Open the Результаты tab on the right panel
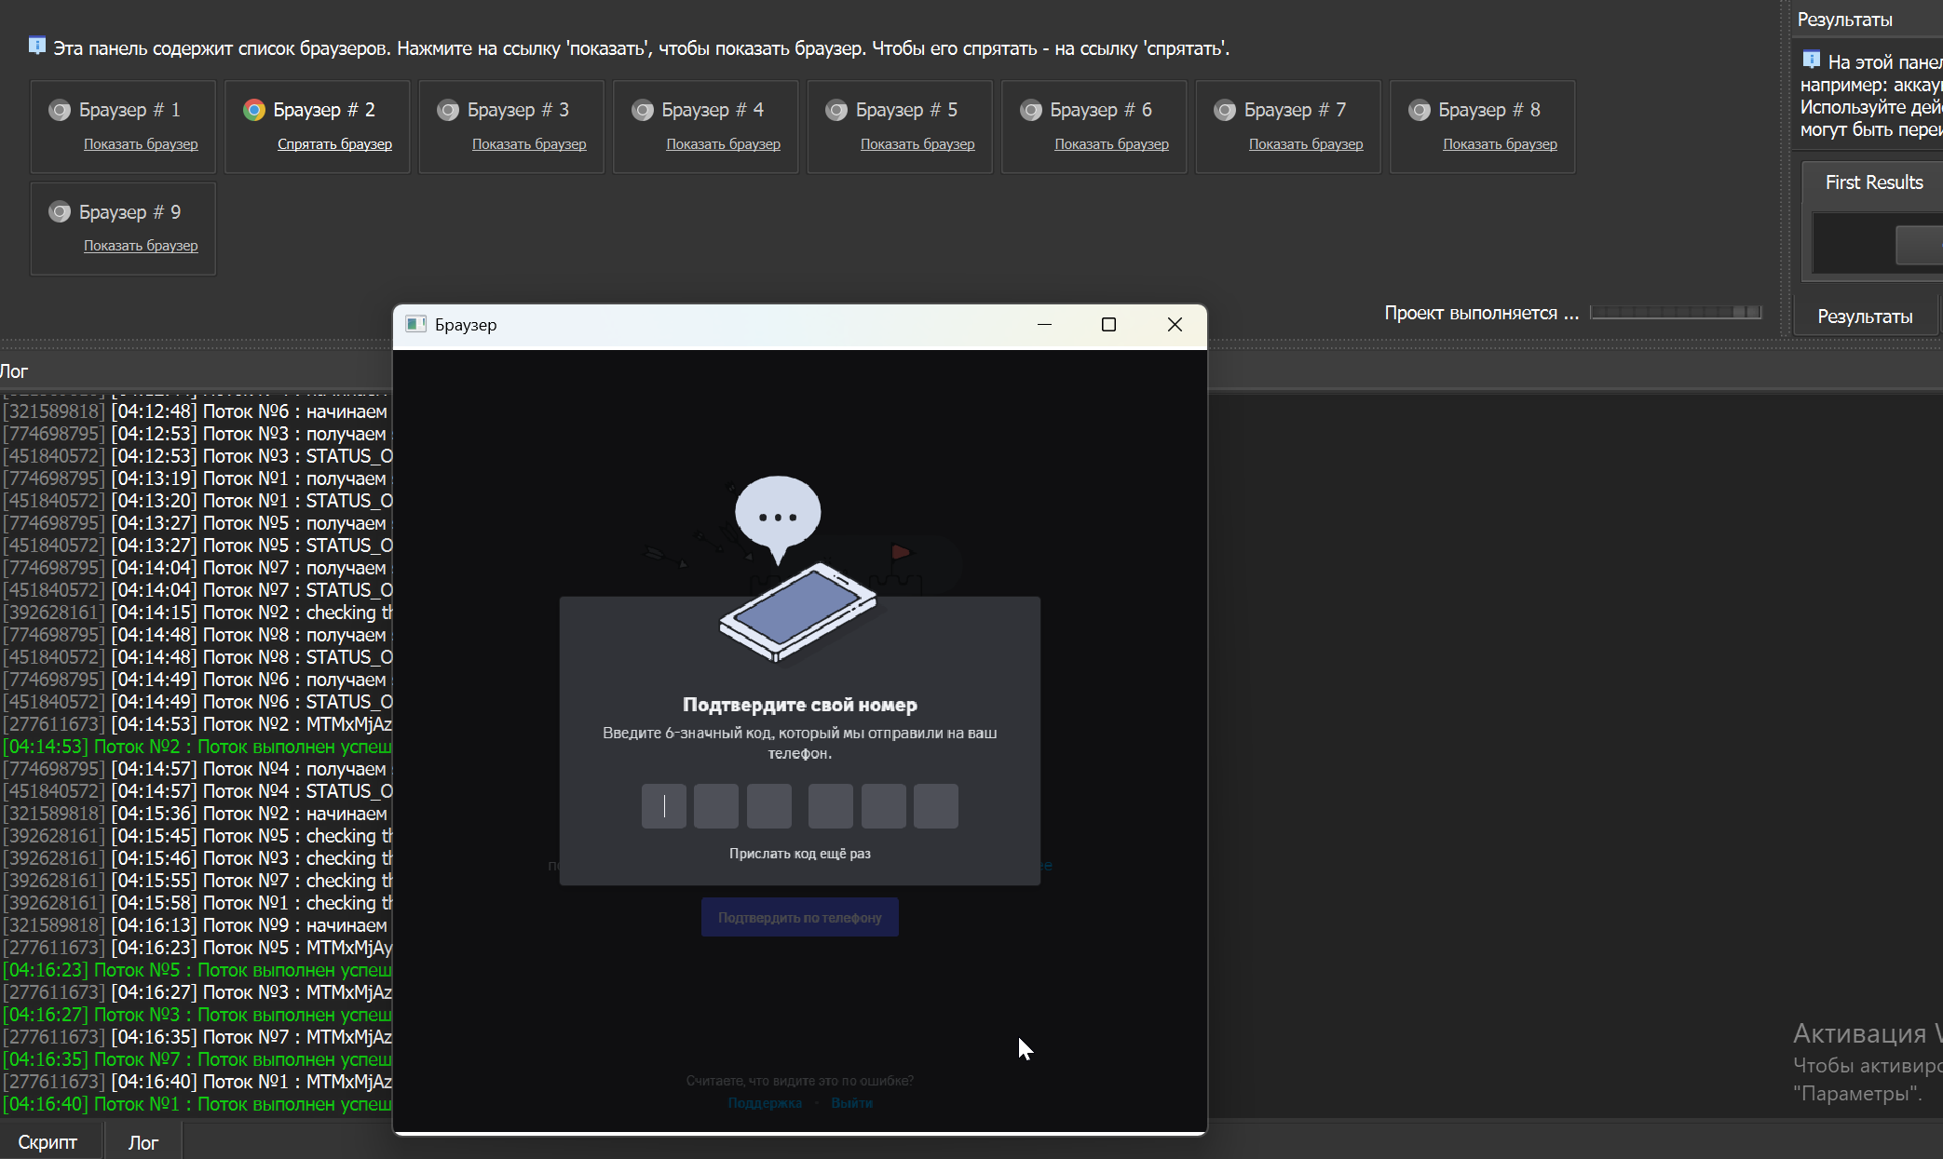 tap(1864, 317)
